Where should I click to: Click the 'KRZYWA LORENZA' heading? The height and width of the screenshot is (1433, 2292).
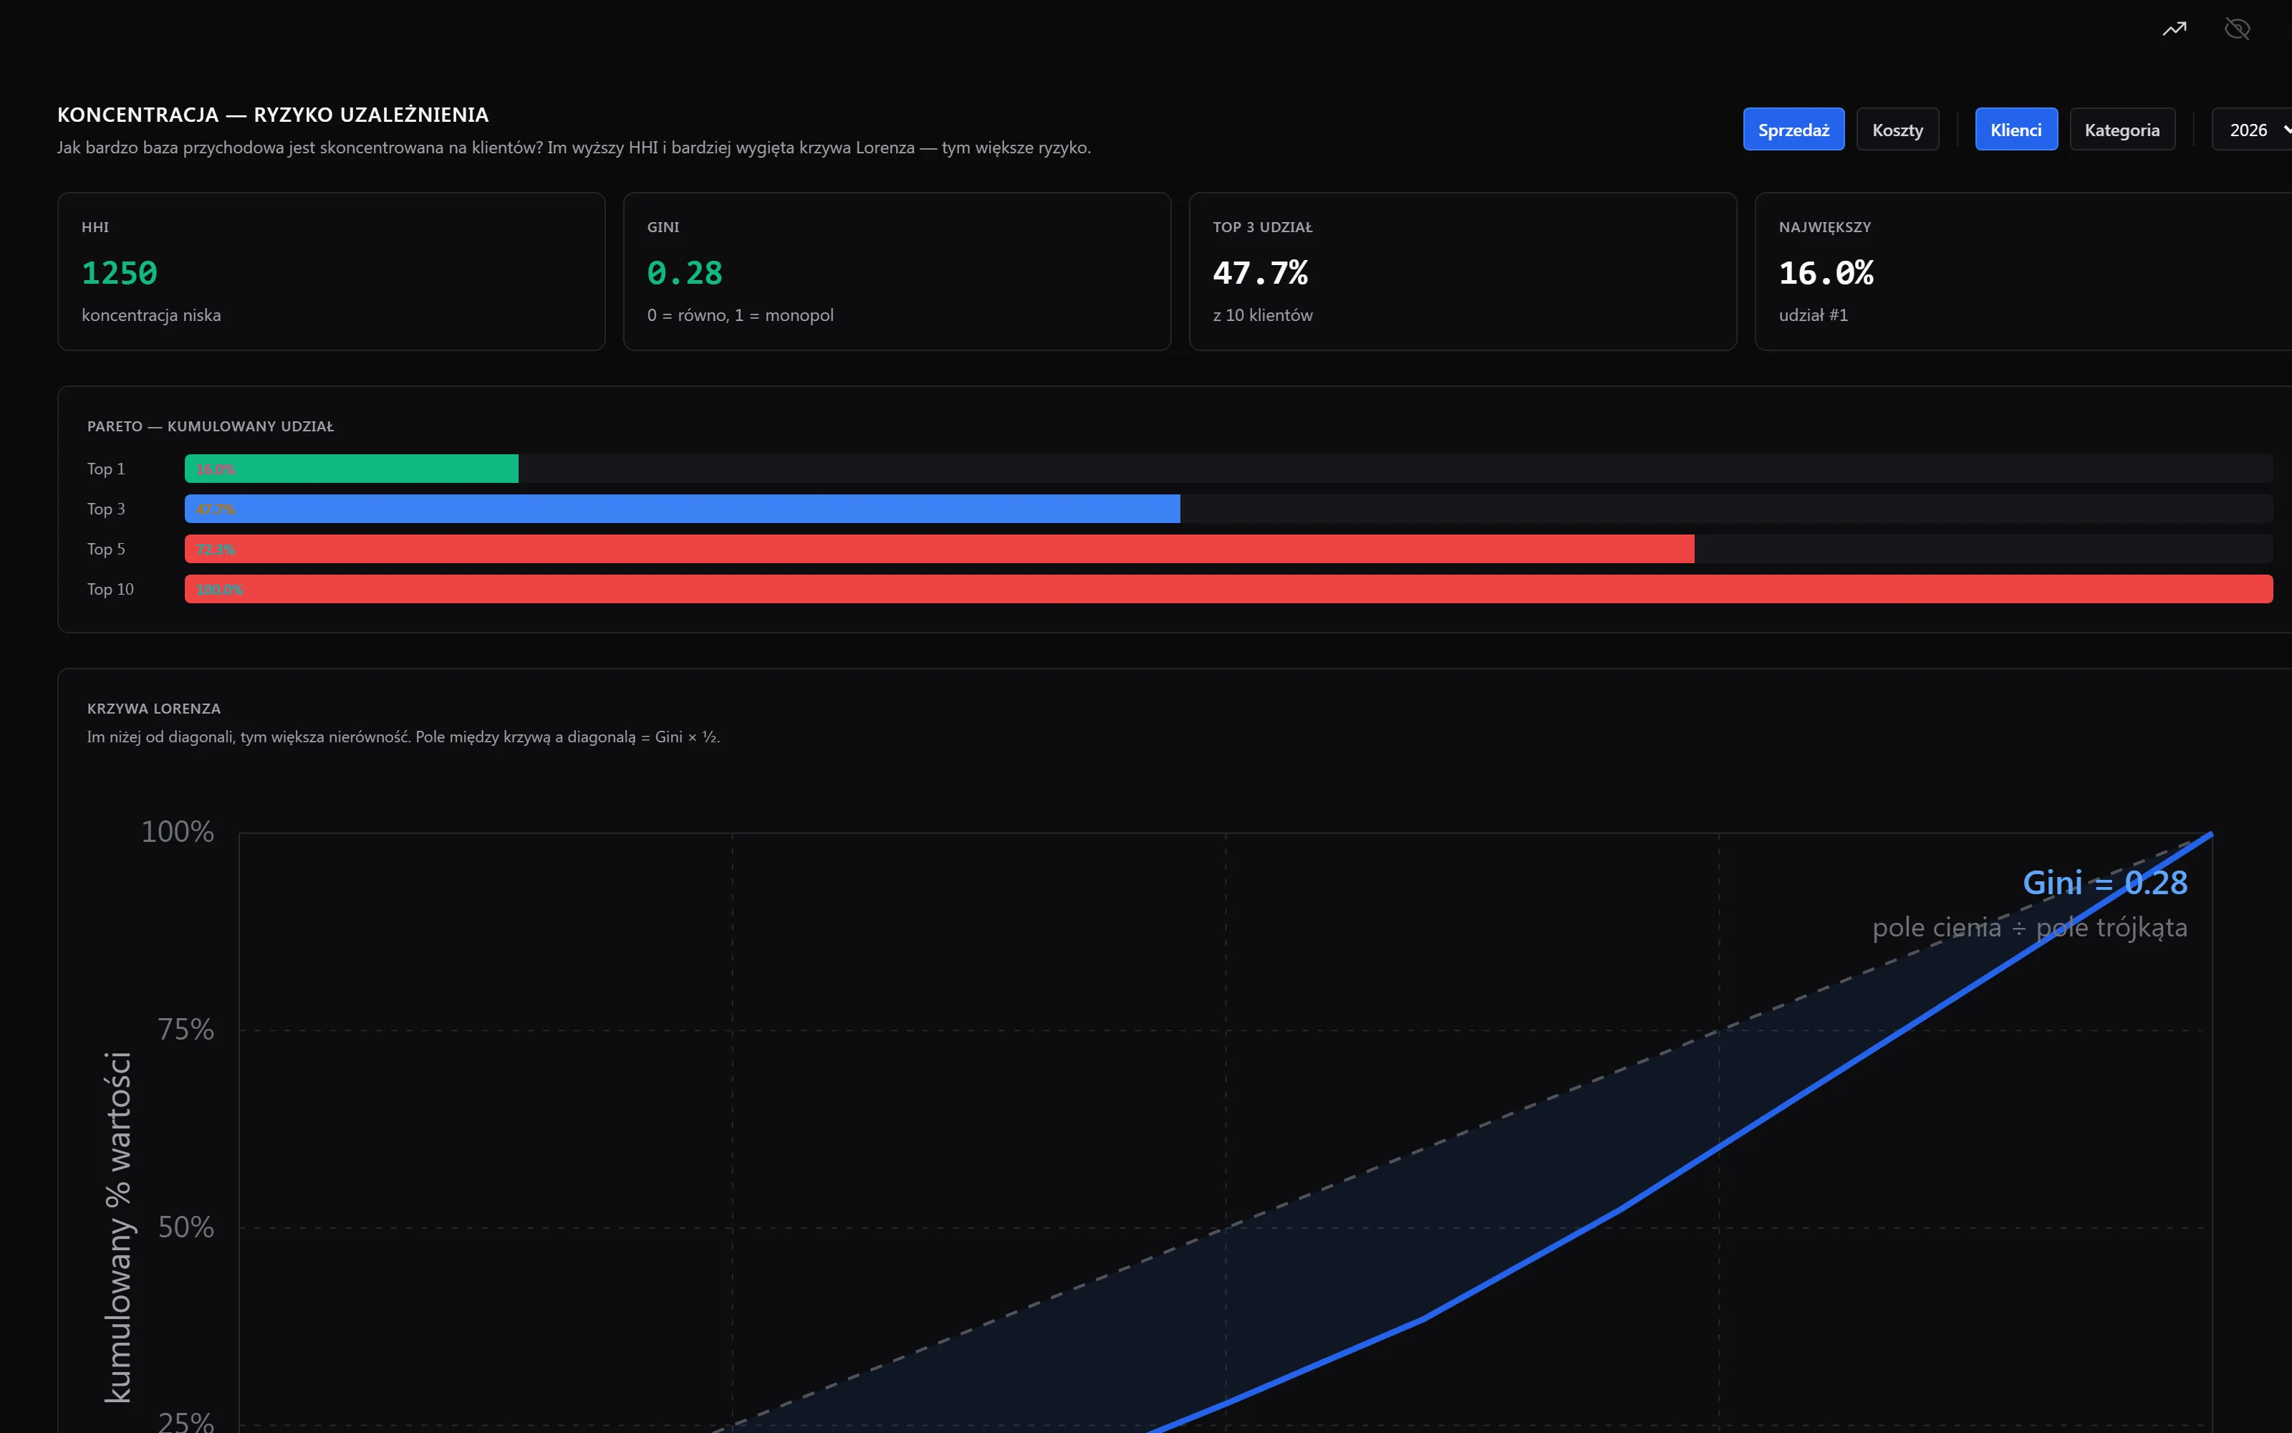(x=155, y=709)
